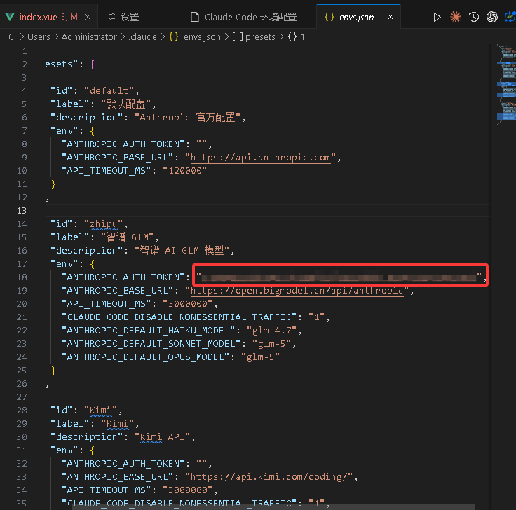Click the JSON braces icon on envs.json tab
The width and height of the screenshot is (516, 510).
(x=330, y=17)
